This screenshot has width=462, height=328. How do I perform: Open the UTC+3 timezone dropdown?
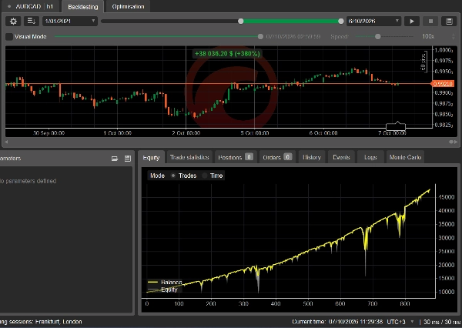(400, 322)
